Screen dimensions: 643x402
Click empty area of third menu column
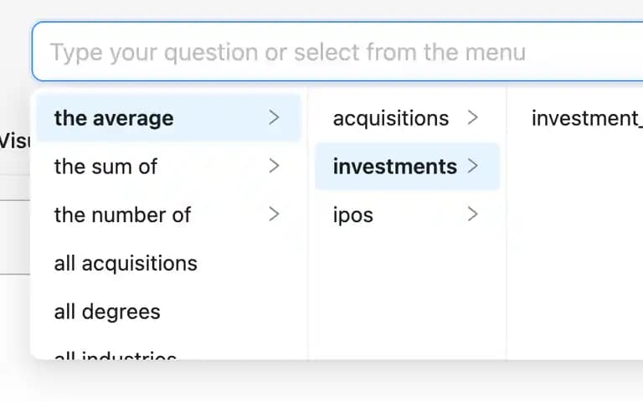(x=575, y=255)
